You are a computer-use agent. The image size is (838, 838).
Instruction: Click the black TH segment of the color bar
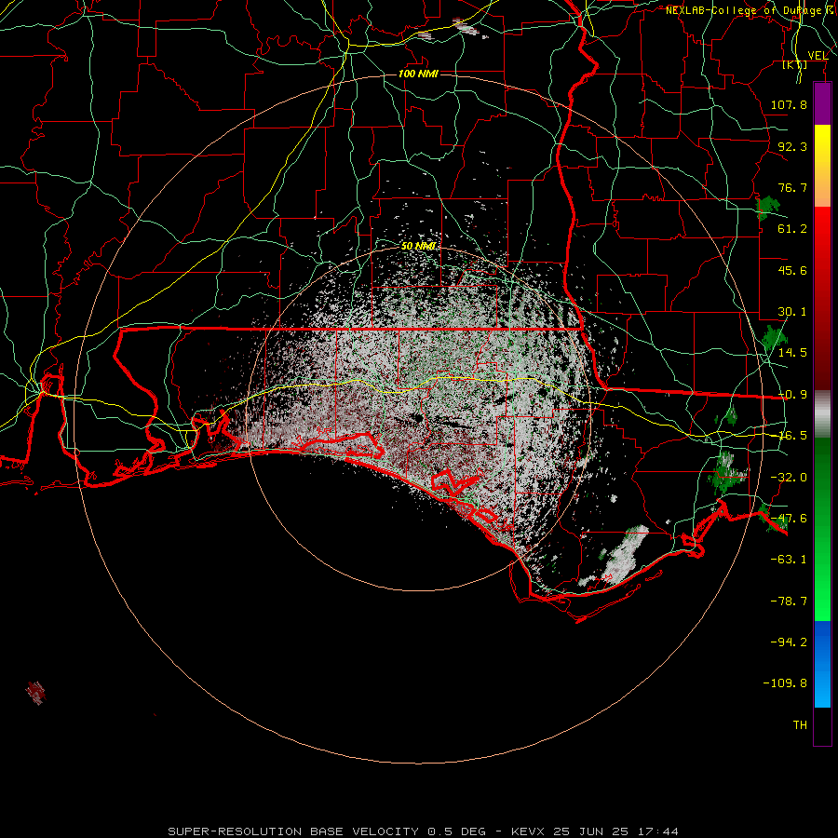pos(822,726)
